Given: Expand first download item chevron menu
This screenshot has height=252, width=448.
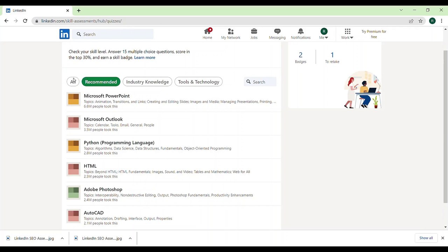Looking at the screenshot, I should point(62,238).
